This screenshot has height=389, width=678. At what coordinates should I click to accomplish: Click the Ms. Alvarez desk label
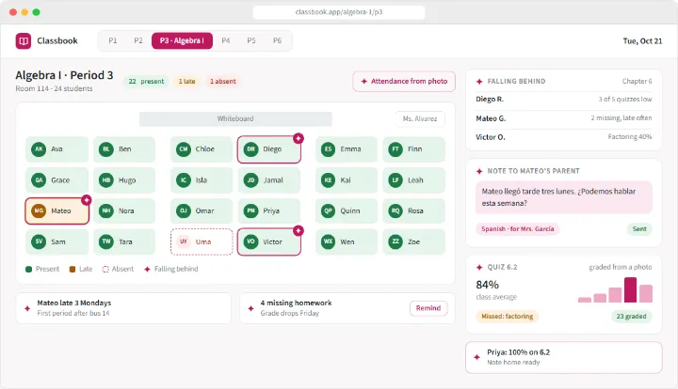pyautogui.click(x=420, y=119)
